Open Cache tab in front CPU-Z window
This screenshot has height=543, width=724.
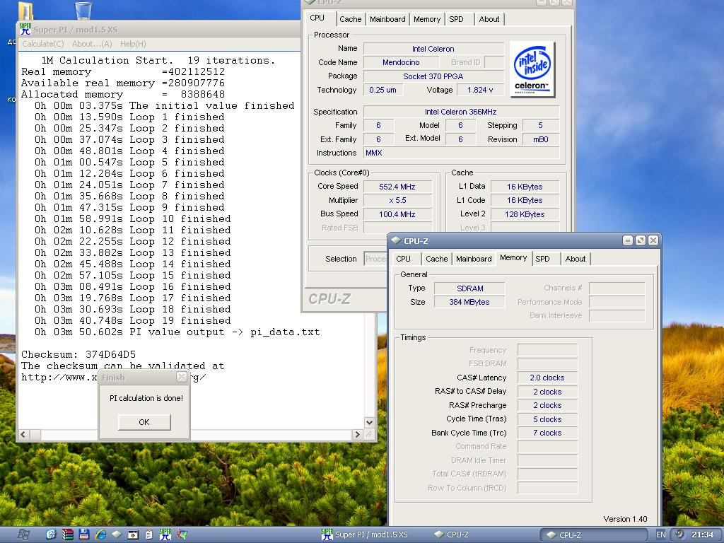(436, 259)
